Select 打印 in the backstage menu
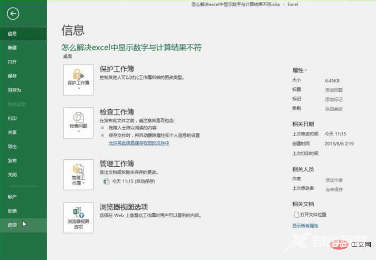Screen dimensions: 376x260 [x=12, y=118]
